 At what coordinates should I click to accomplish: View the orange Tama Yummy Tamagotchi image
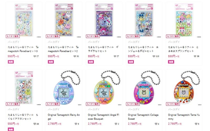tap(184, 88)
